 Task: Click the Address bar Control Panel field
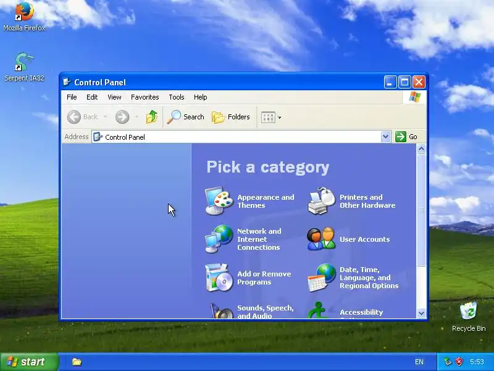click(x=237, y=137)
